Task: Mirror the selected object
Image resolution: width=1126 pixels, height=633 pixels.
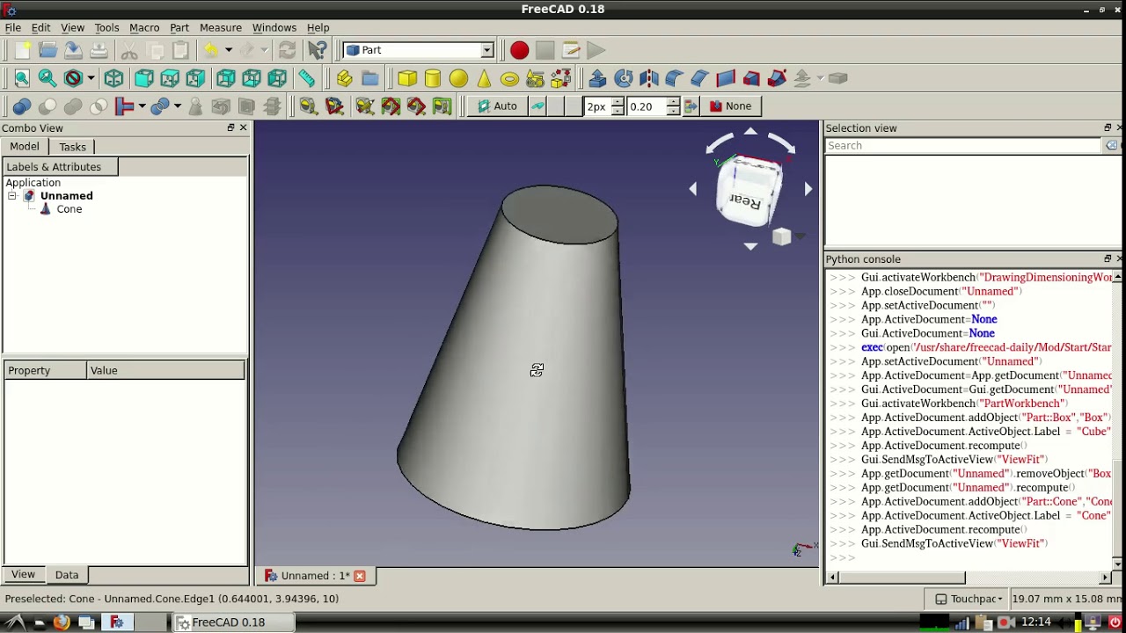Action: 649,78
